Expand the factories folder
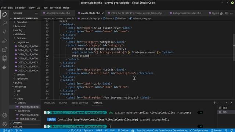 [21, 38]
